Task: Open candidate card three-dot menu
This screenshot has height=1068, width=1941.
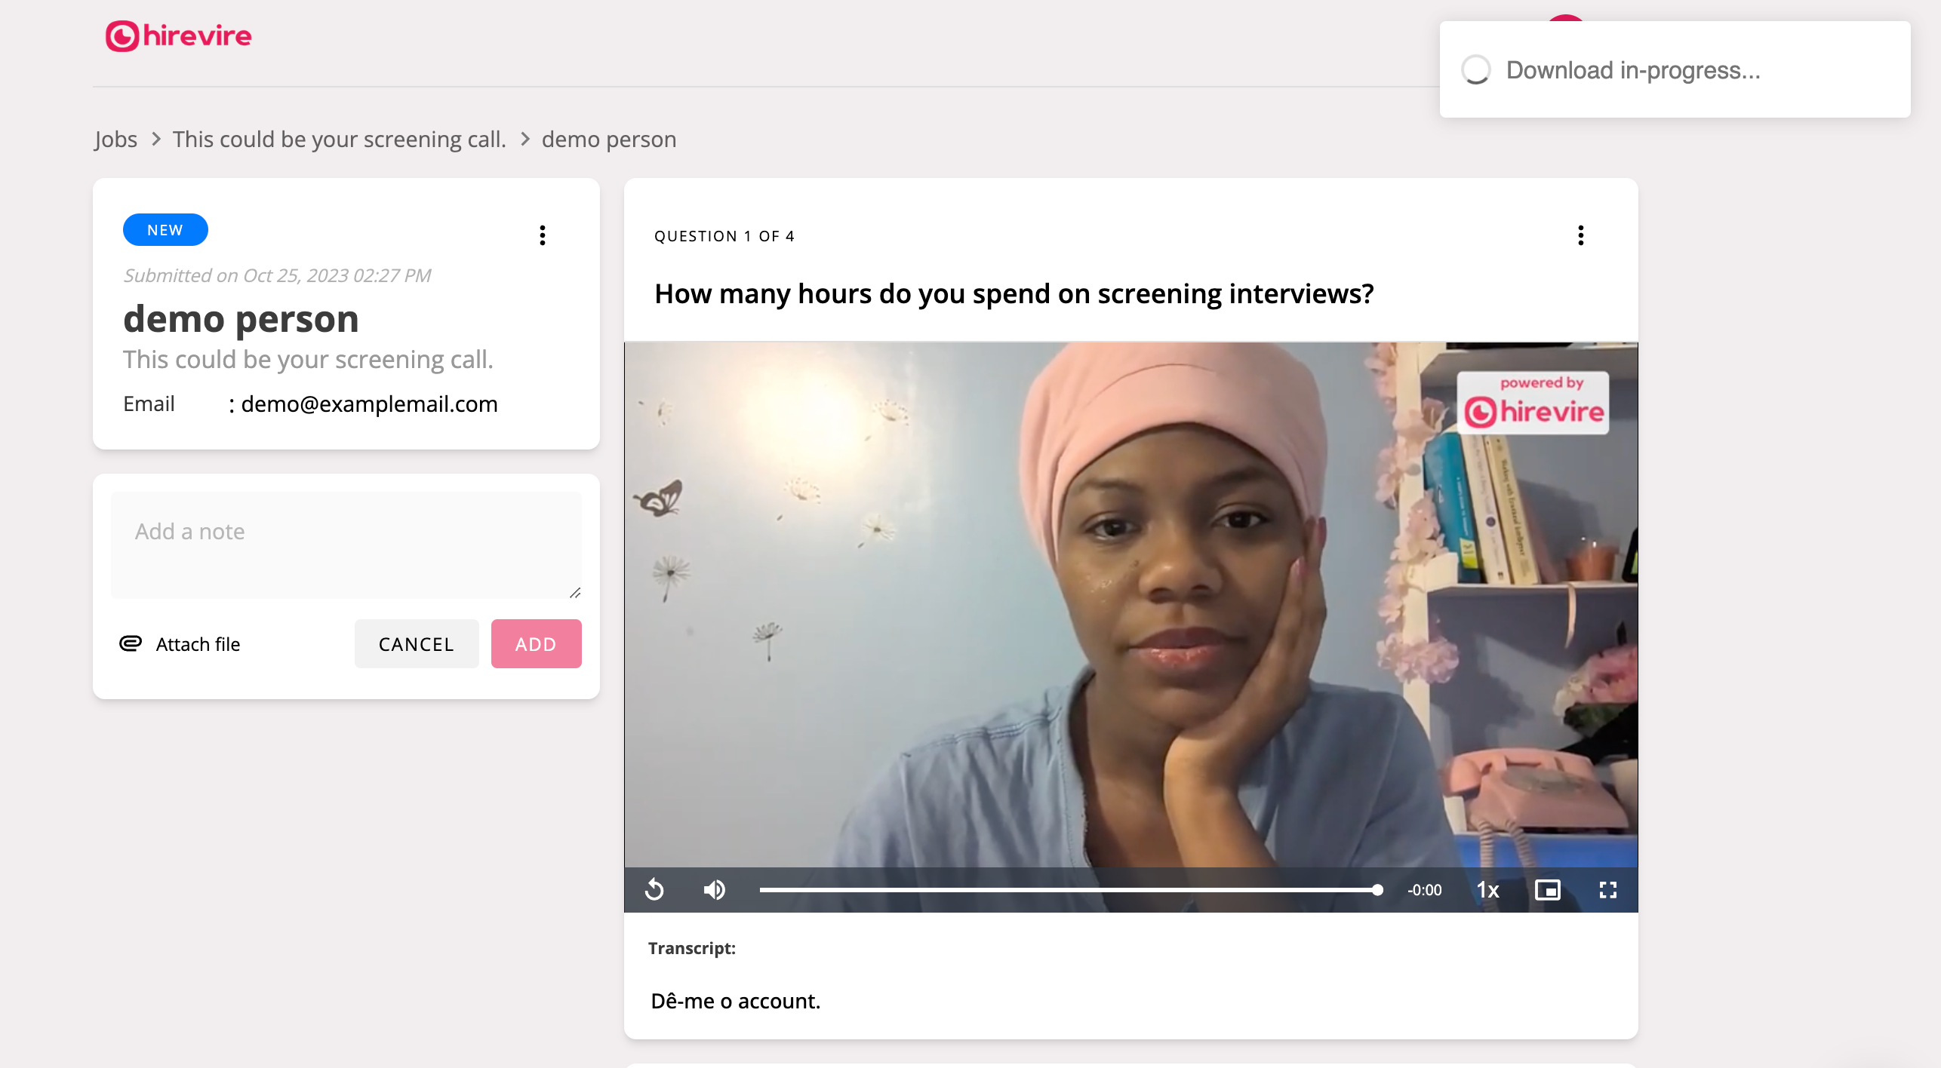Action: 542,235
